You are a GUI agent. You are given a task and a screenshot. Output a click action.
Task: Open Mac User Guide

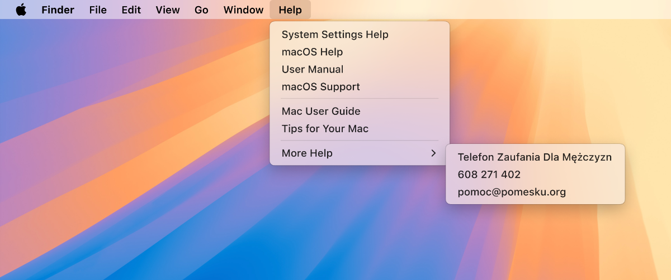point(321,111)
